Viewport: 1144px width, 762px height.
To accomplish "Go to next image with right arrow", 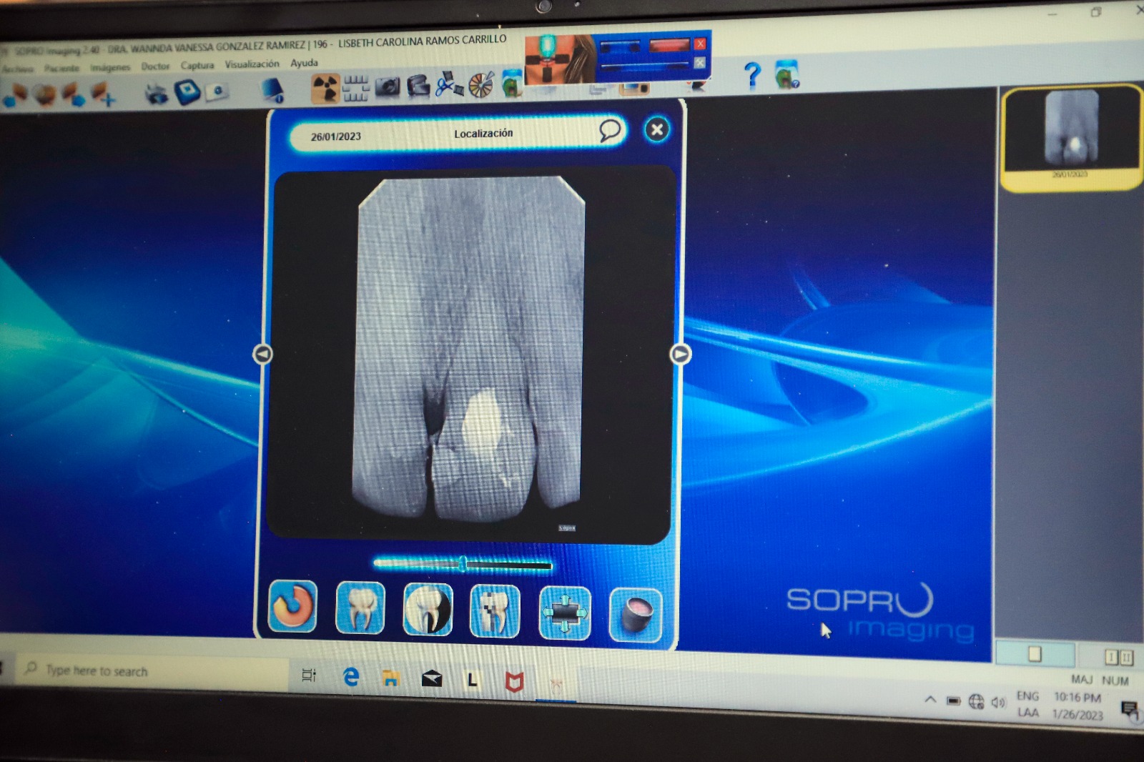I will [680, 354].
